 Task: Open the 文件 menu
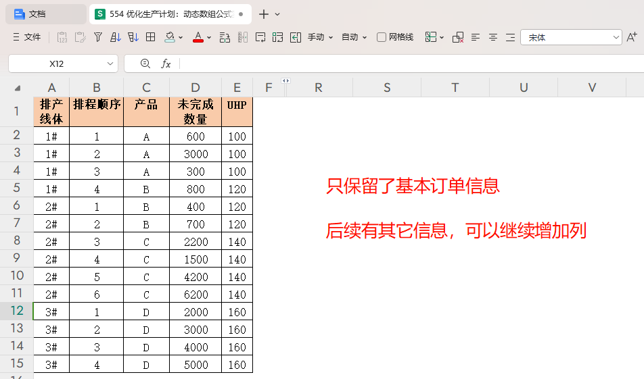[26, 37]
